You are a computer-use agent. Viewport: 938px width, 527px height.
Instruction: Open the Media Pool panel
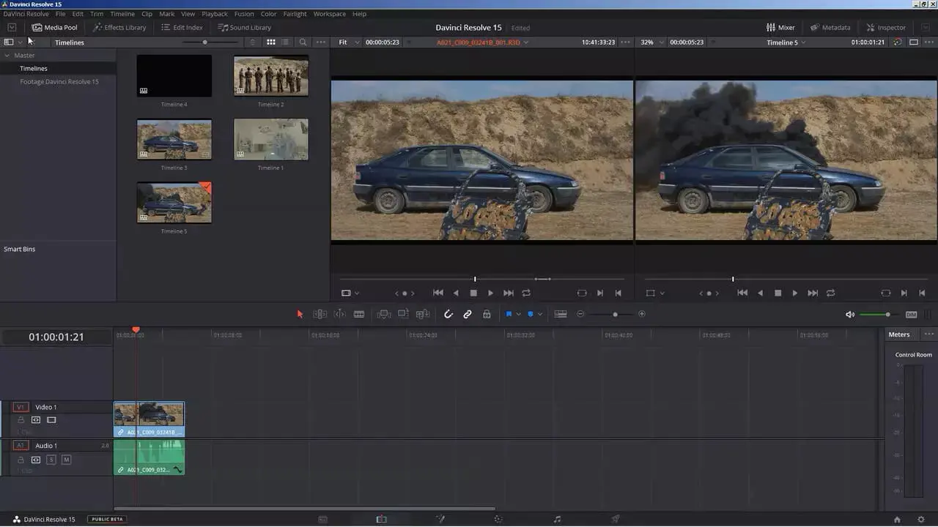[x=54, y=28]
